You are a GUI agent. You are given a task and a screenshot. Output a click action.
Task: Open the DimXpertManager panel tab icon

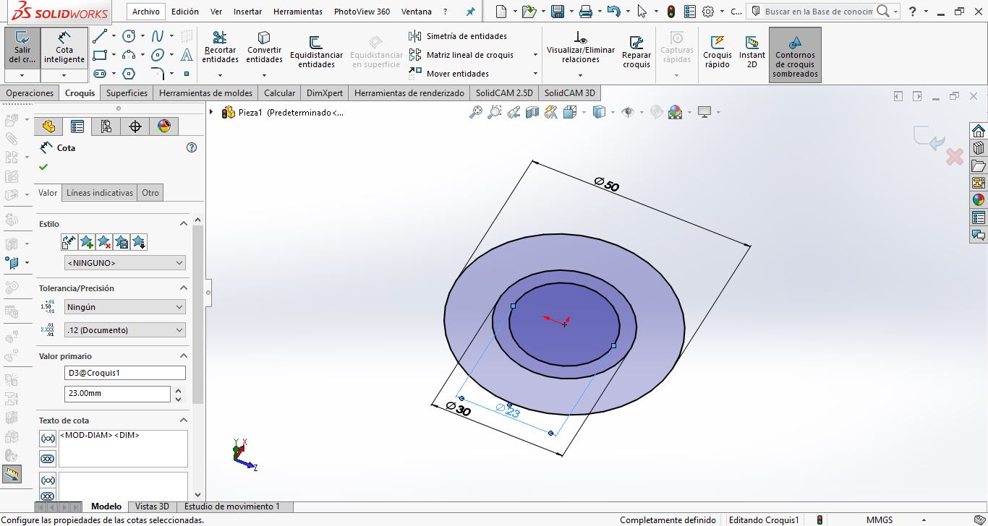135,126
